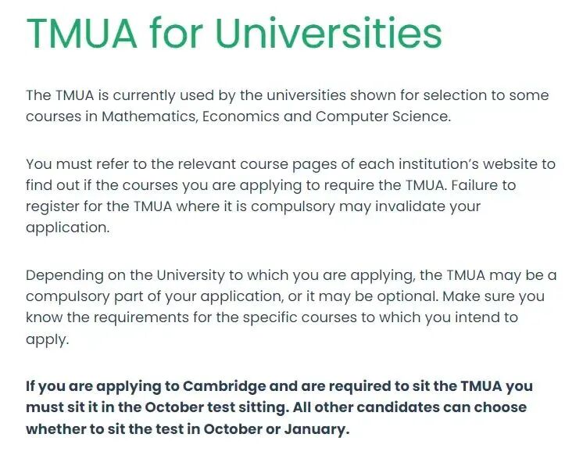
Task: Click the word "Depending" starting the third paragraph
Action: 63,276
